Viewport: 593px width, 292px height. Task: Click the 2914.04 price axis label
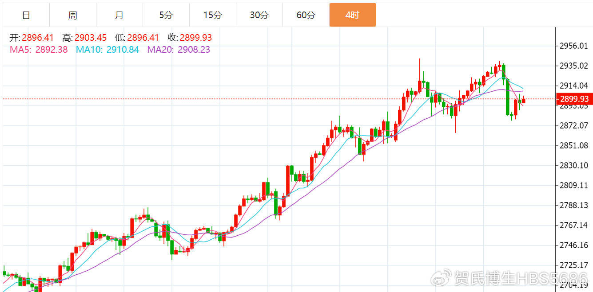pos(574,86)
